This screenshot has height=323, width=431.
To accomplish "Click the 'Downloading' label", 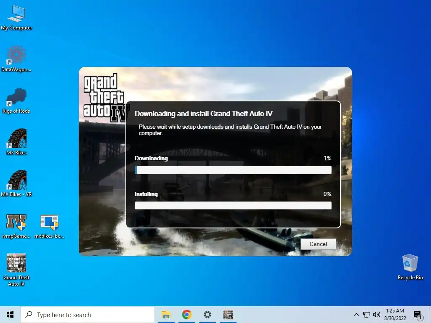I will (151, 159).
